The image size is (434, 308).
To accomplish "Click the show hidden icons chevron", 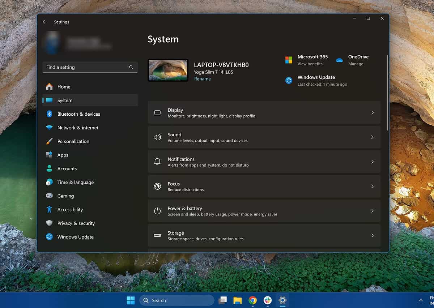I will [421, 300].
